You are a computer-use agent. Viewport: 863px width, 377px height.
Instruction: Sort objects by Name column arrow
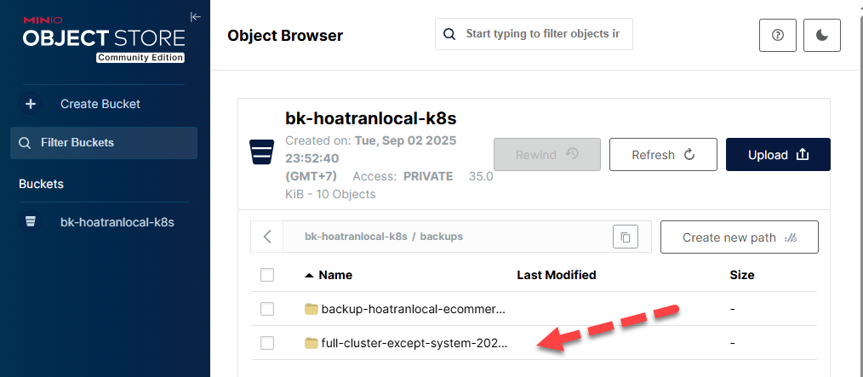[x=309, y=275]
